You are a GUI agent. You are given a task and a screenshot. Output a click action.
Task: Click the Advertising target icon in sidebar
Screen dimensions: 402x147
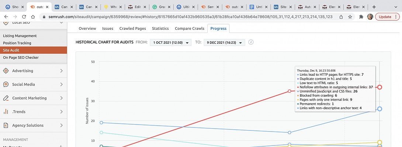(6, 71)
